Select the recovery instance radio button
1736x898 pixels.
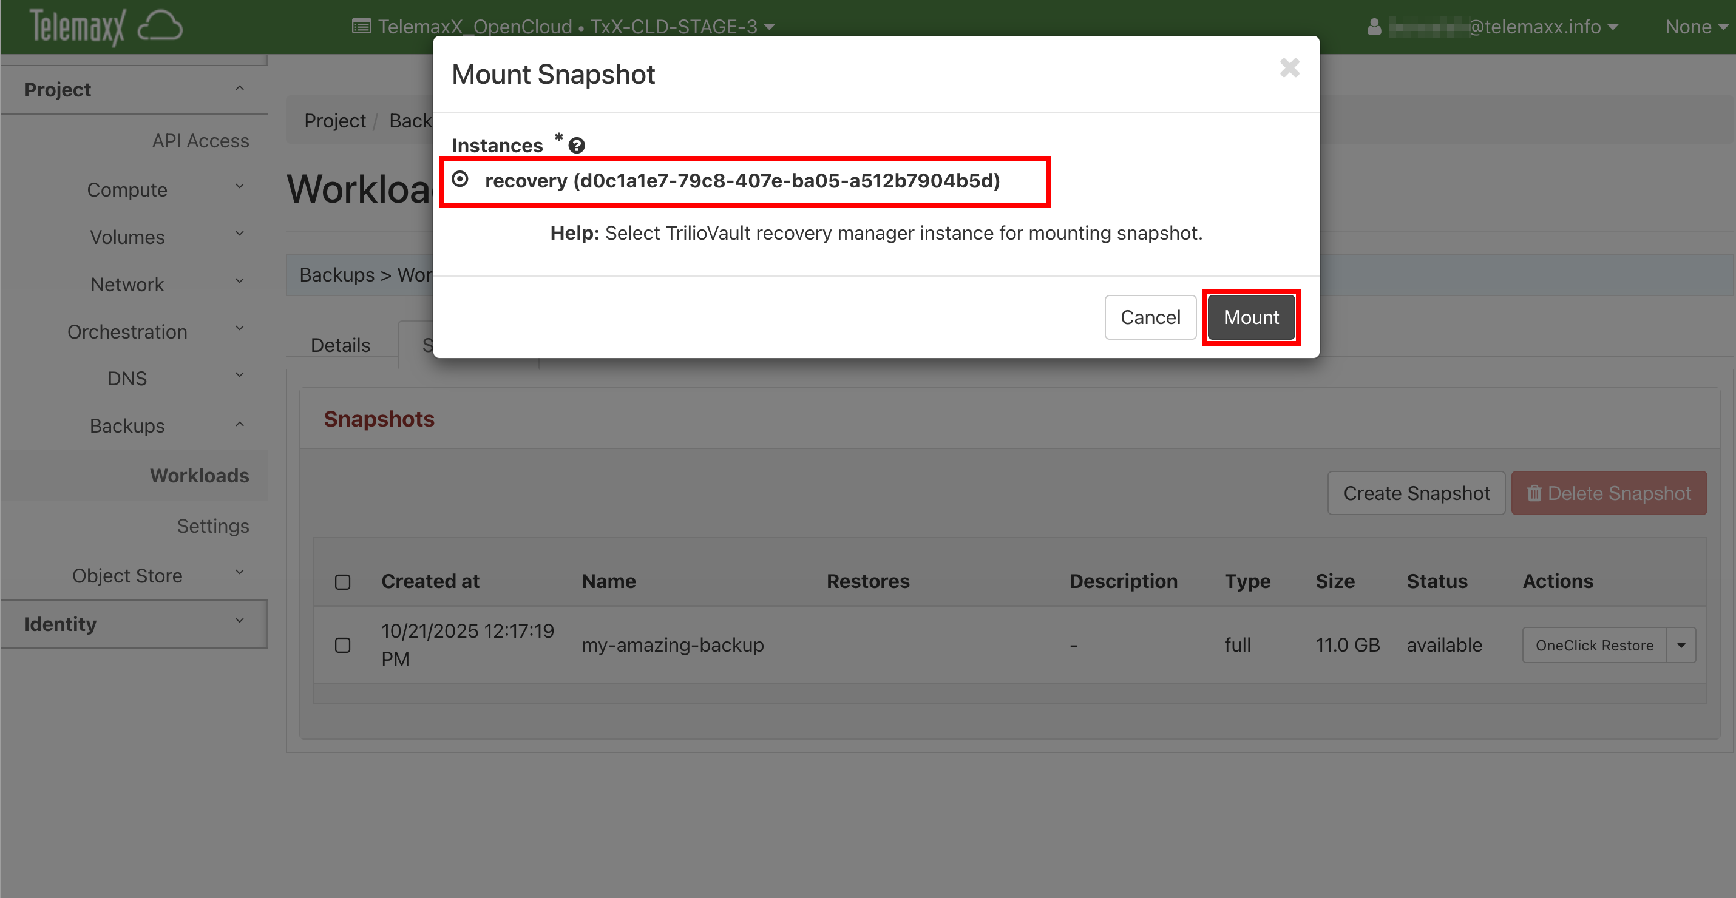click(460, 180)
